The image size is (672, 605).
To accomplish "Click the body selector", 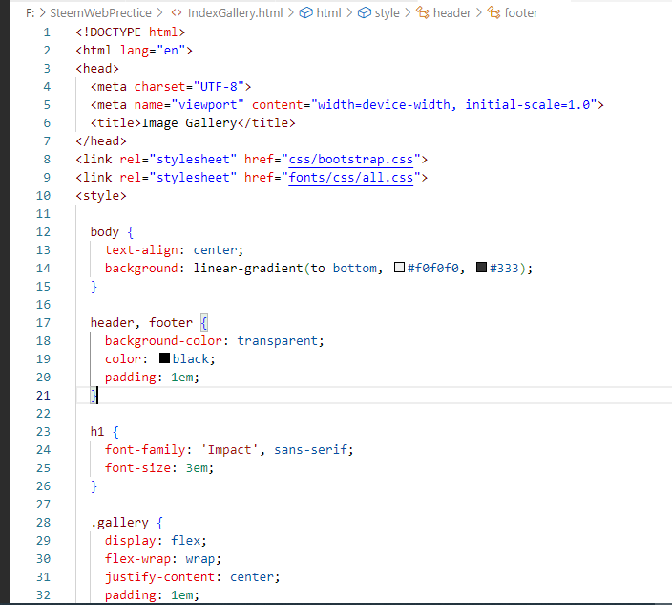I will pyautogui.click(x=105, y=232).
